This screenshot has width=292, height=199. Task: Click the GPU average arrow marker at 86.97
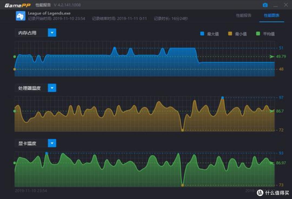(x=272, y=163)
